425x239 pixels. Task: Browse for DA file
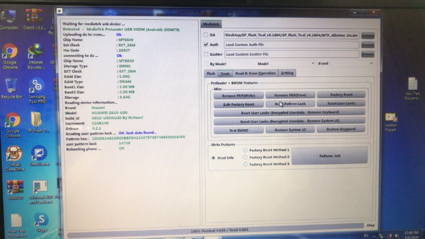368,36
